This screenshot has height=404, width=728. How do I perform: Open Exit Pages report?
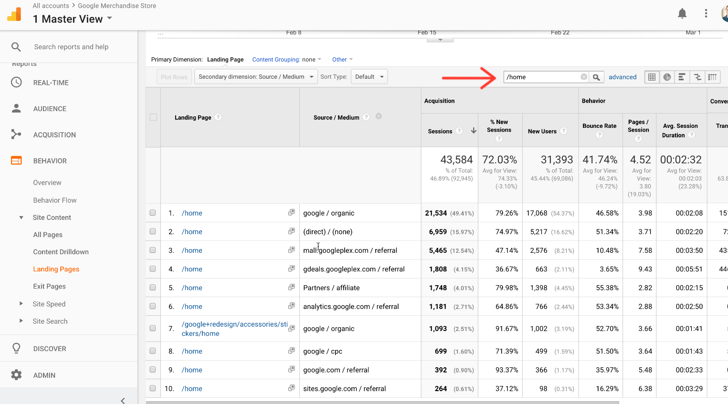coord(50,286)
